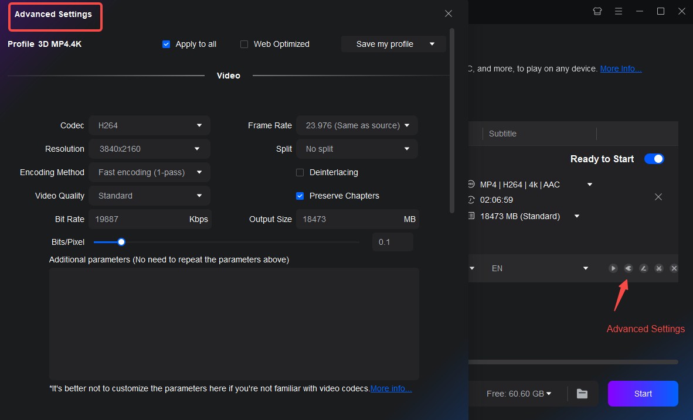Open Advanced Settings via the wrench icon
The width and height of the screenshot is (693, 420).
[628, 268]
